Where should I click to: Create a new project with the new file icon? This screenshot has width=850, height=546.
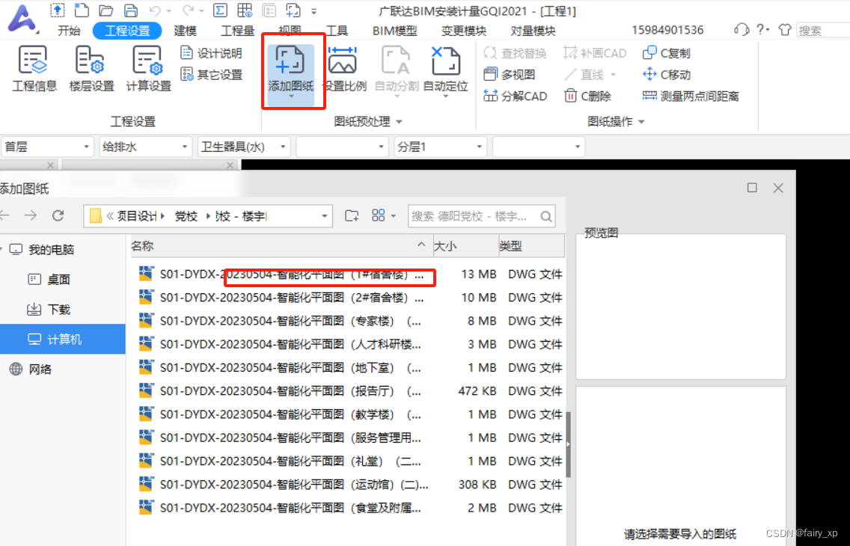click(82, 9)
